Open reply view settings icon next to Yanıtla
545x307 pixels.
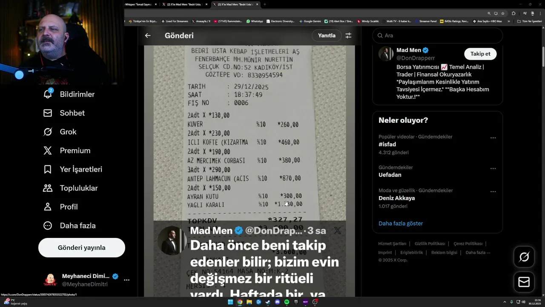(348, 36)
